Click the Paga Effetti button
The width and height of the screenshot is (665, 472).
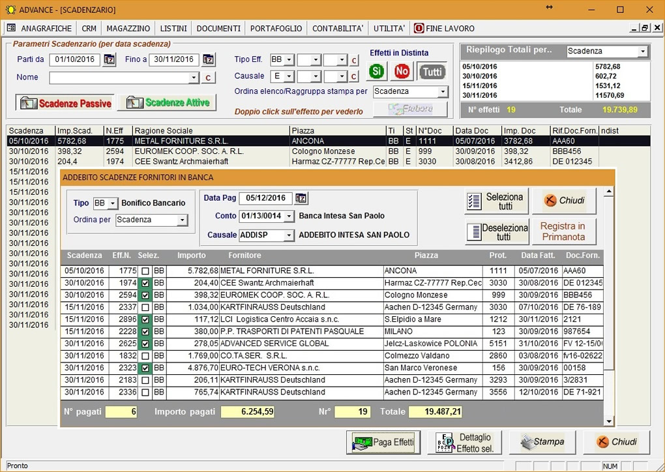point(383,442)
